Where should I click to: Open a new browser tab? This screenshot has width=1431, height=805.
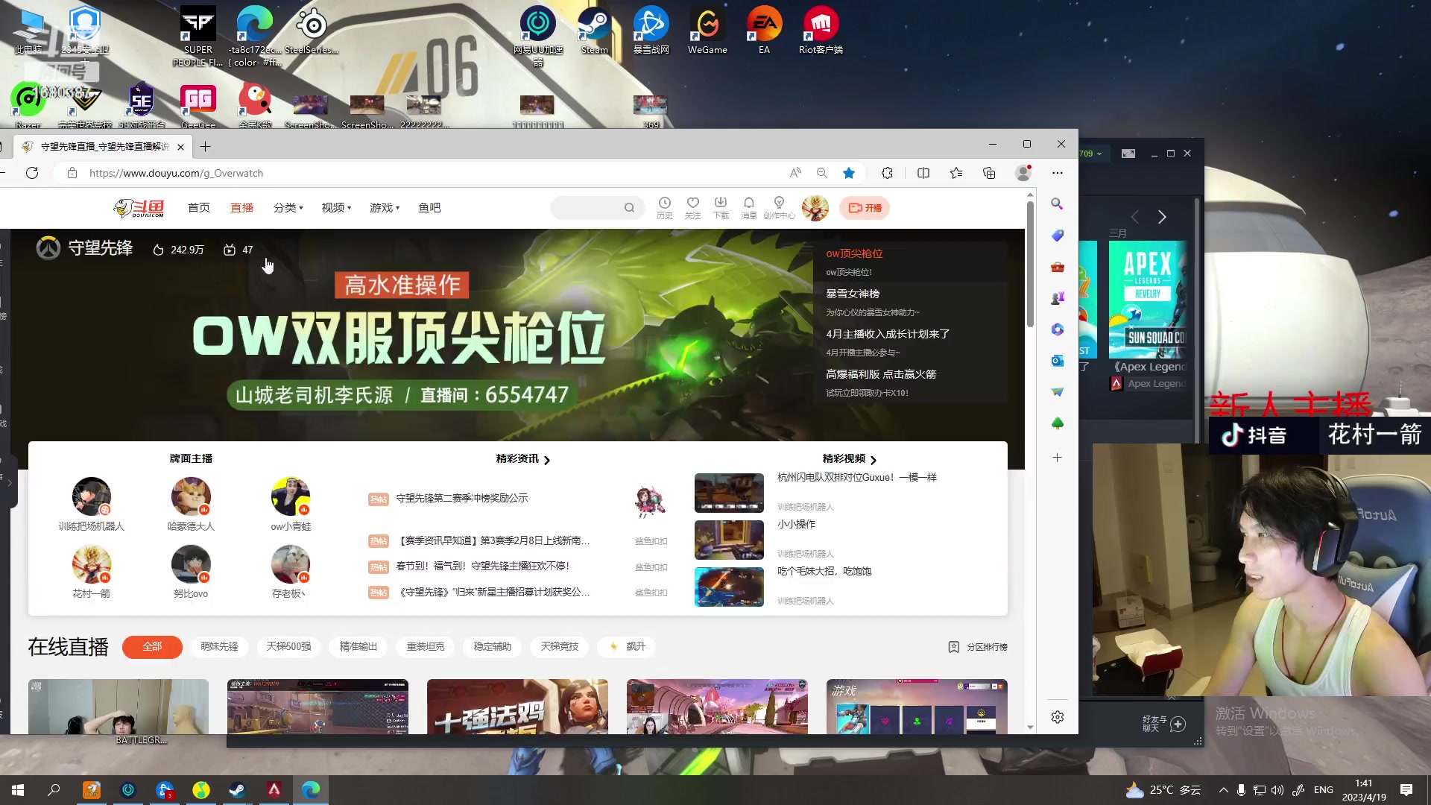click(205, 147)
